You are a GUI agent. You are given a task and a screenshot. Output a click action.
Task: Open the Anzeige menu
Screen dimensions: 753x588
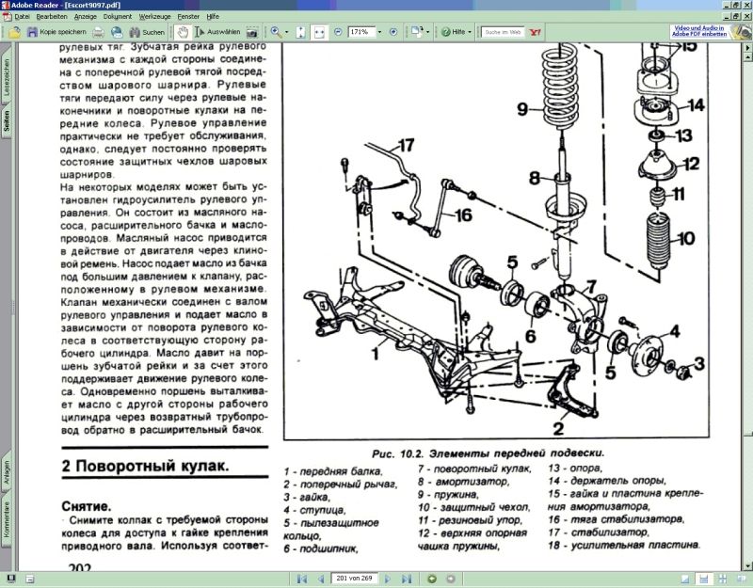86,16
